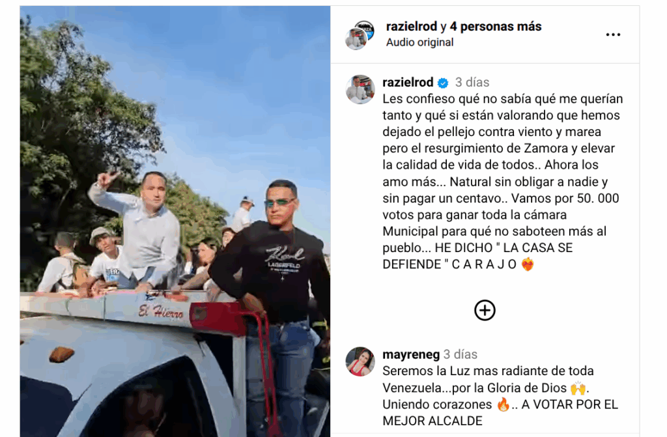The image size is (667, 437).
Task: Click the fire emoji after 'Uniendo corazones'
Action: tap(503, 404)
